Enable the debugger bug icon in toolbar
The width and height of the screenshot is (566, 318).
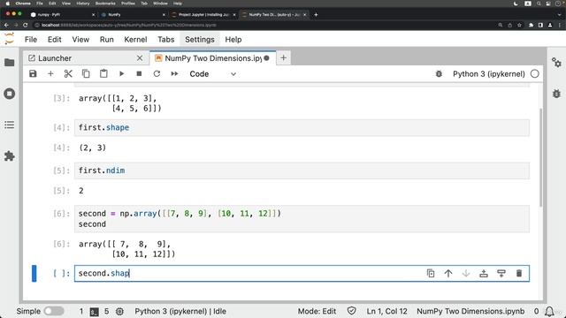(439, 74)
